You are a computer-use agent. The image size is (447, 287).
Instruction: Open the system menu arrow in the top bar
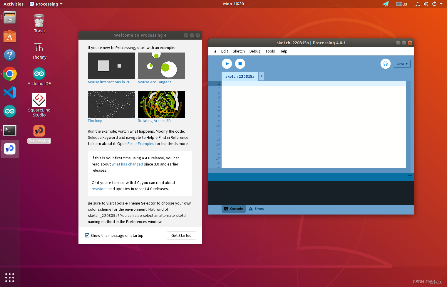click(441, 4)
